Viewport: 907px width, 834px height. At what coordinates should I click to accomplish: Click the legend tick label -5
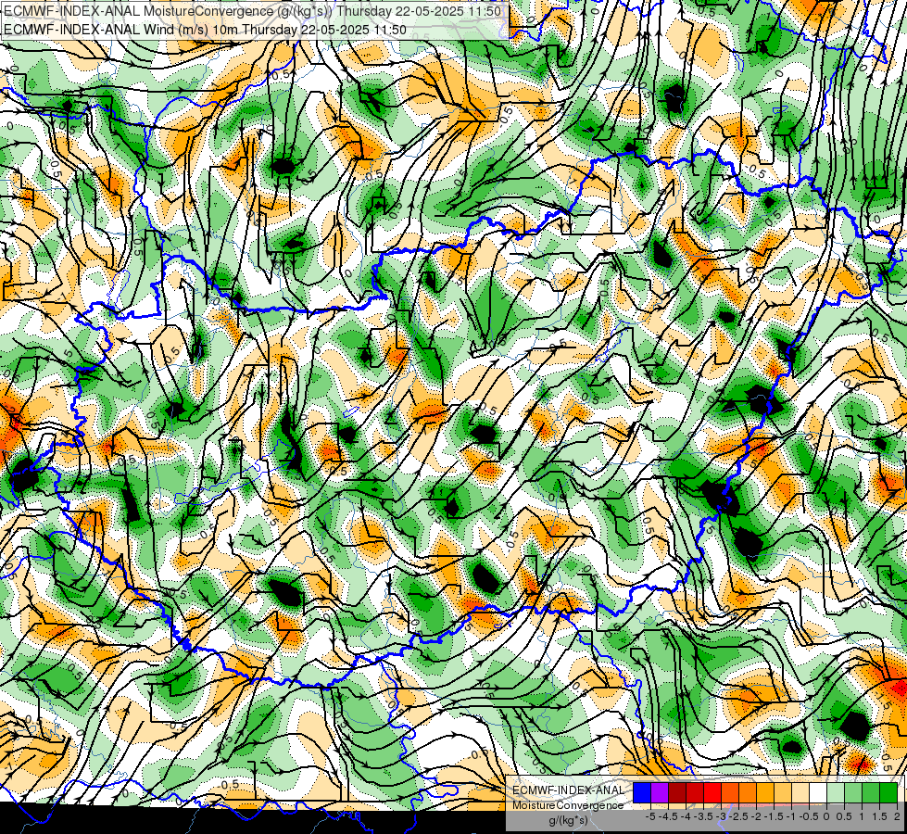tap(650, 816)
